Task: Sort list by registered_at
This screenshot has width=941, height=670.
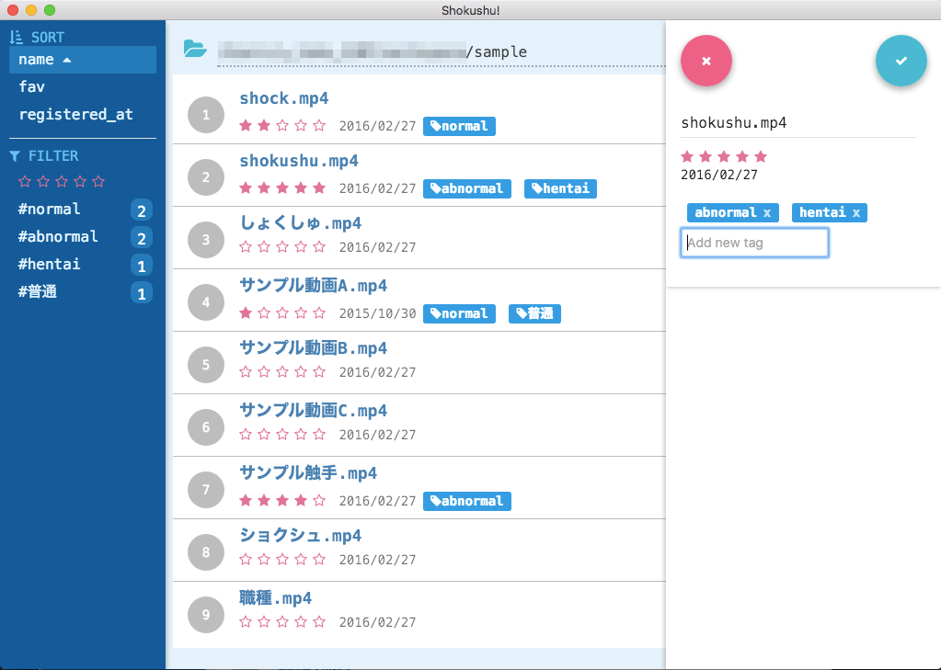Action: 83,115
